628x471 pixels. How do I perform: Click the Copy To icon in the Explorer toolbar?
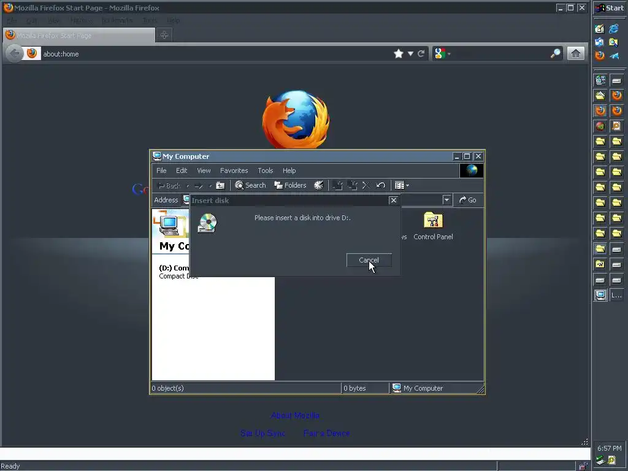click(x=352, y=185)
